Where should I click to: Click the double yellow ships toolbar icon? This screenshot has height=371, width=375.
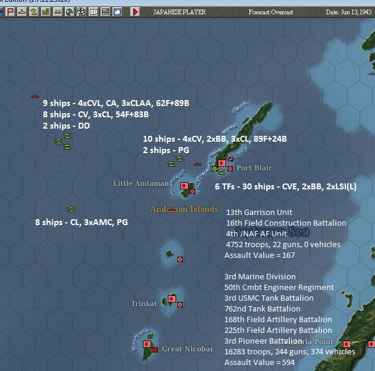coord(34,12)
